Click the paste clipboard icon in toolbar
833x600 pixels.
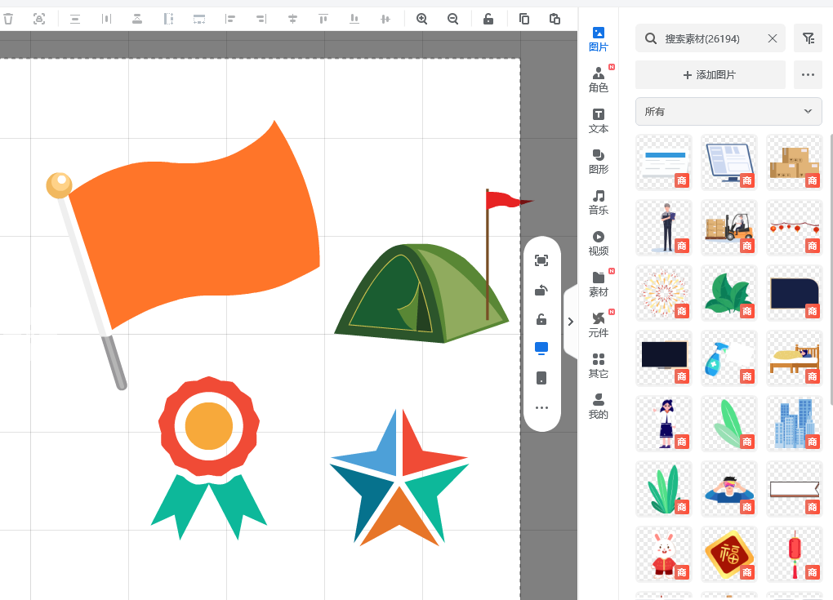[555, 19]
